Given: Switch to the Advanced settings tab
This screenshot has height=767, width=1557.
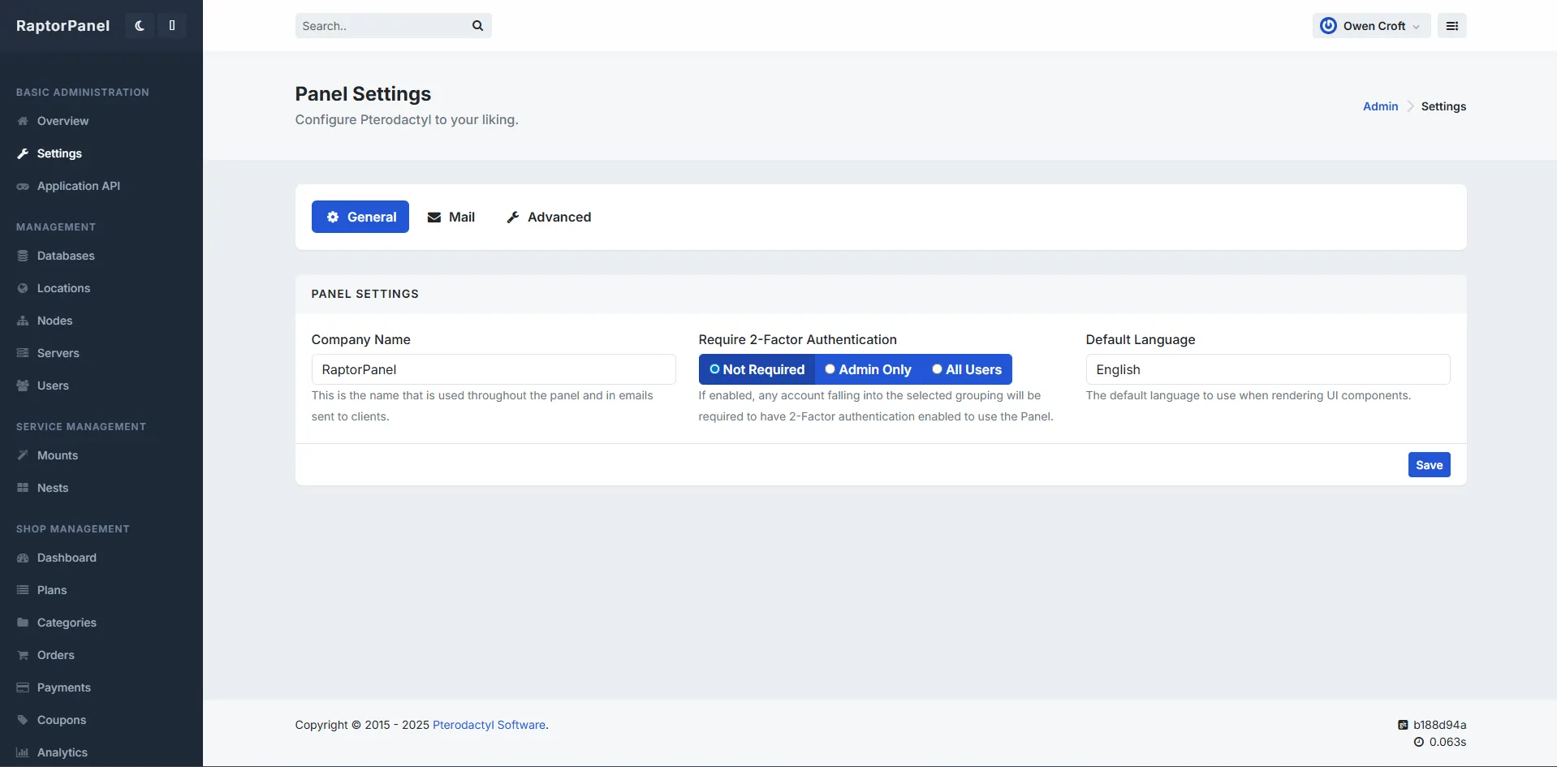Looking at the screenshot, I should [549, 217].
